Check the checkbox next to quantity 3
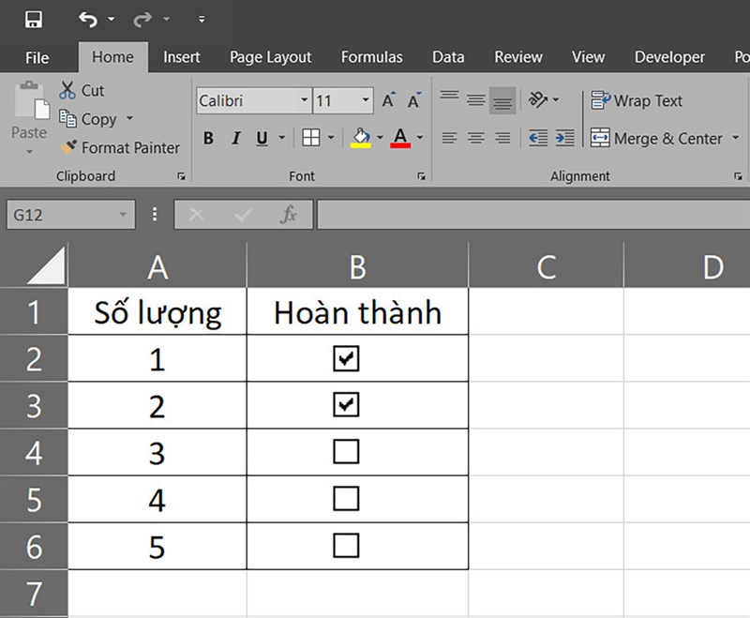750x618 pixels. pos(346,452)
